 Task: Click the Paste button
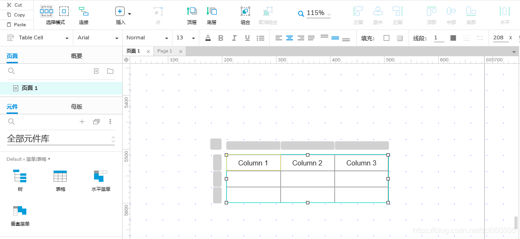pyautogui.click(x=16, y=24)
